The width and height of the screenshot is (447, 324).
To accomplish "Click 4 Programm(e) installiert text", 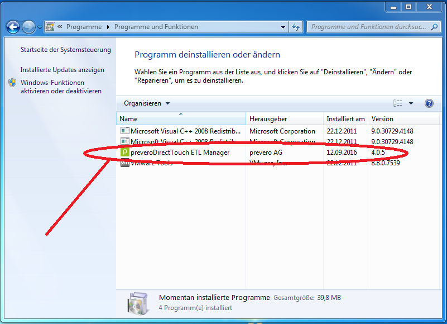I will tap(195, 308).
